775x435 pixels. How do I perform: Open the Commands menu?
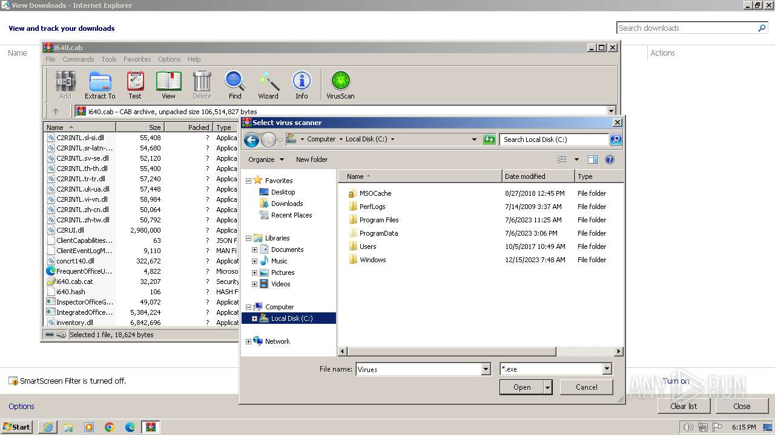coord(78,59)
